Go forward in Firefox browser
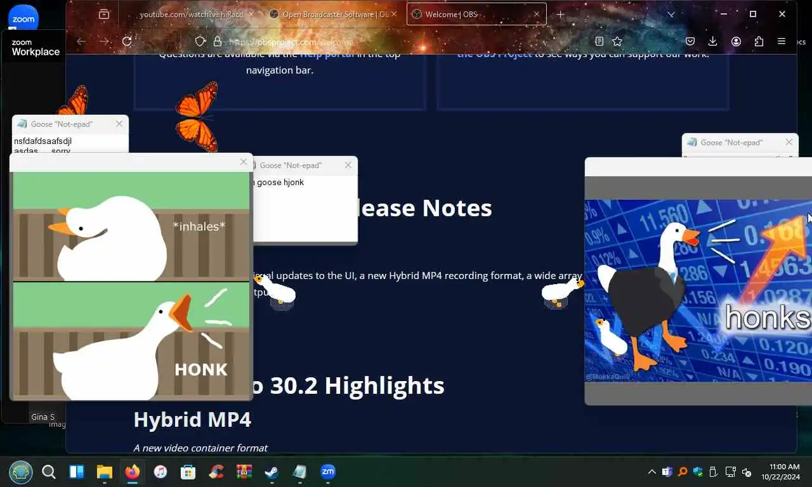This screenshot has width=812, height=487. click(x=104, y=41)
